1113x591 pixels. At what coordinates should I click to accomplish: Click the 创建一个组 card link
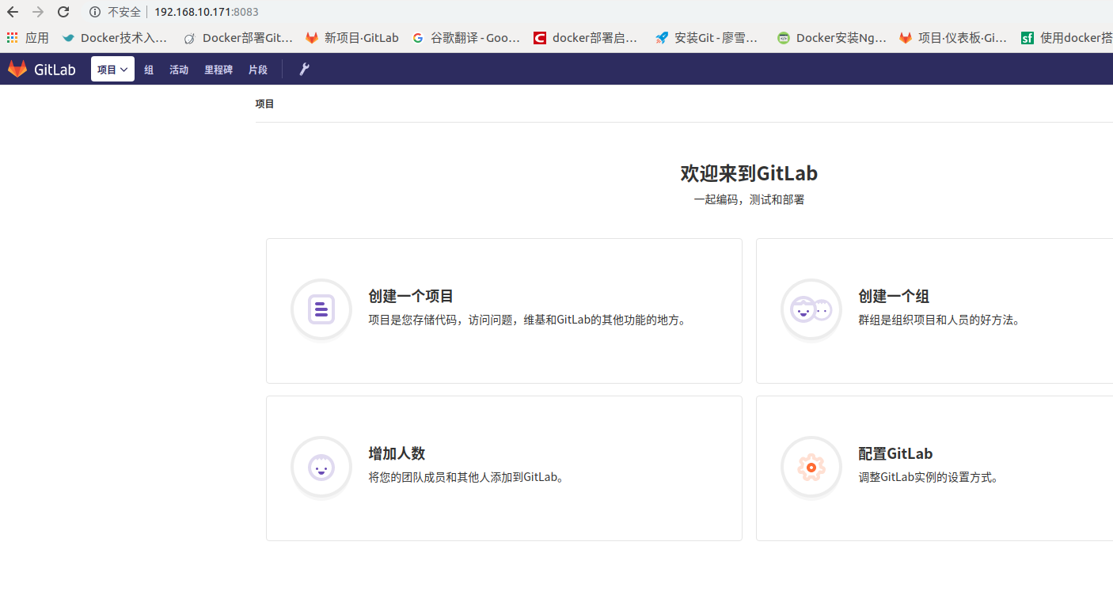(x=893, y=296)
